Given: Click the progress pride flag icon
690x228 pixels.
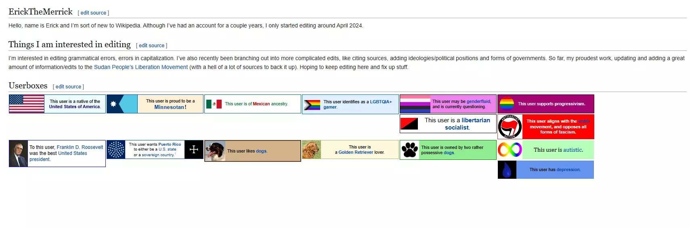Looking at the screenshot, I should (312, 105).
